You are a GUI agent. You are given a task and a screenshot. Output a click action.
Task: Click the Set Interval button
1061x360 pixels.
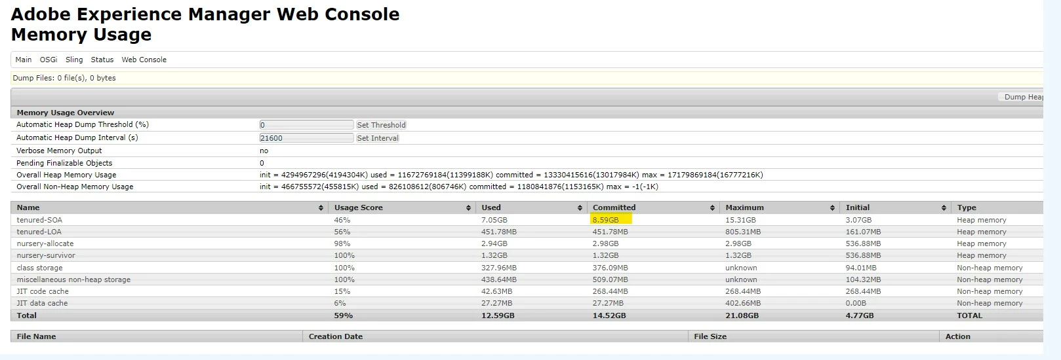point(378,138)
